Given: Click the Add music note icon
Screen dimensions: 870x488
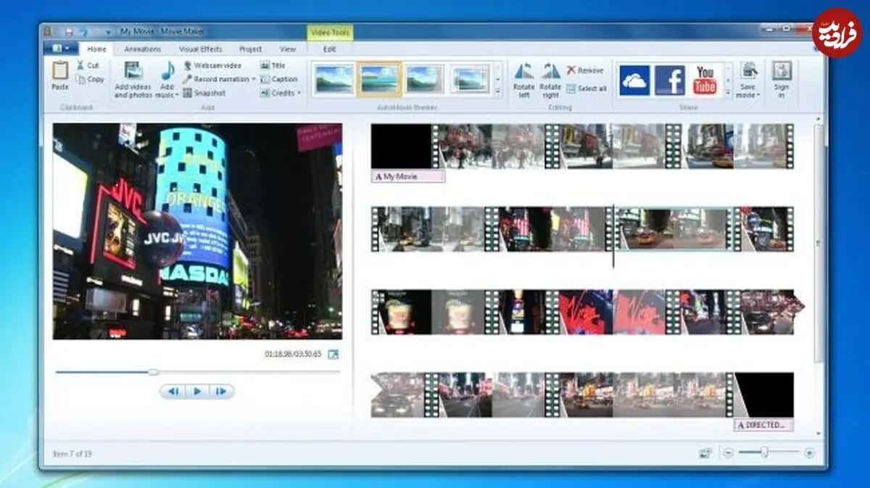Looking at the screenshot, I should coord(167,71).
